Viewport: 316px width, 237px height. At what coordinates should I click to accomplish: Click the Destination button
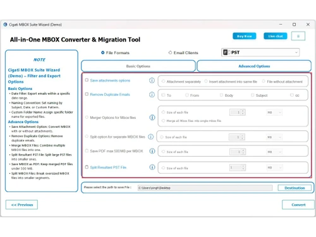[x=295, y=188]
